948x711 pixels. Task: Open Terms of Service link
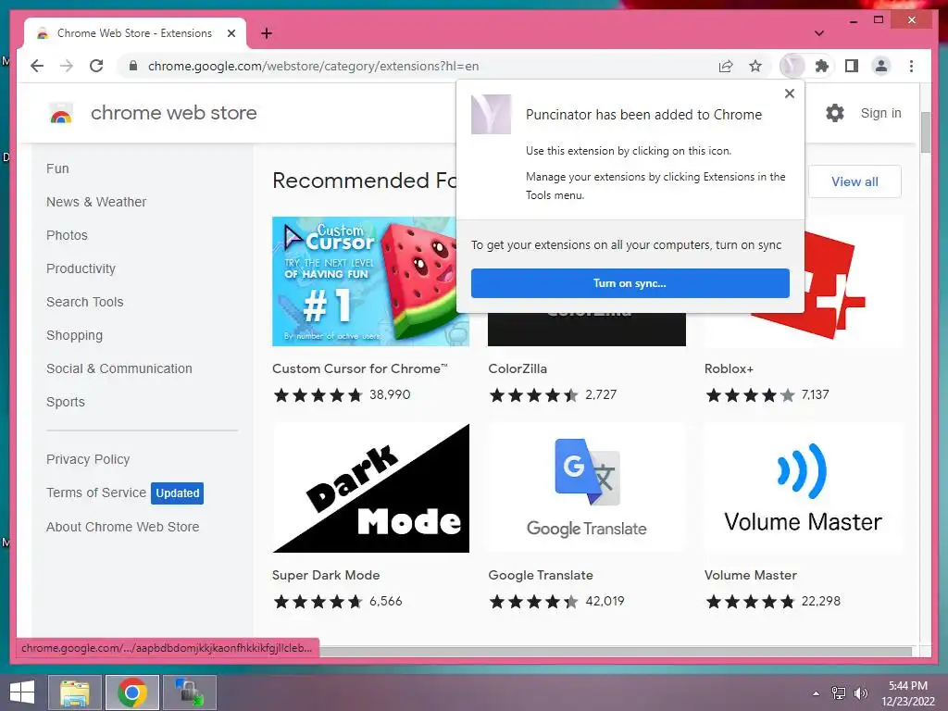pos(96,493)
